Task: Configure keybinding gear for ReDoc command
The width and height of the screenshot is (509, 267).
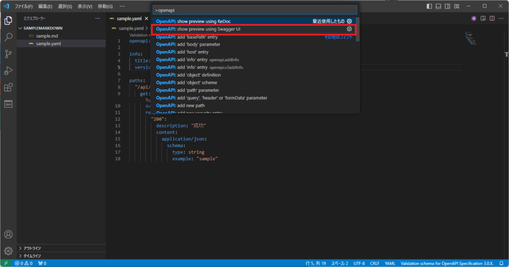Action: [x=349, y=21]
